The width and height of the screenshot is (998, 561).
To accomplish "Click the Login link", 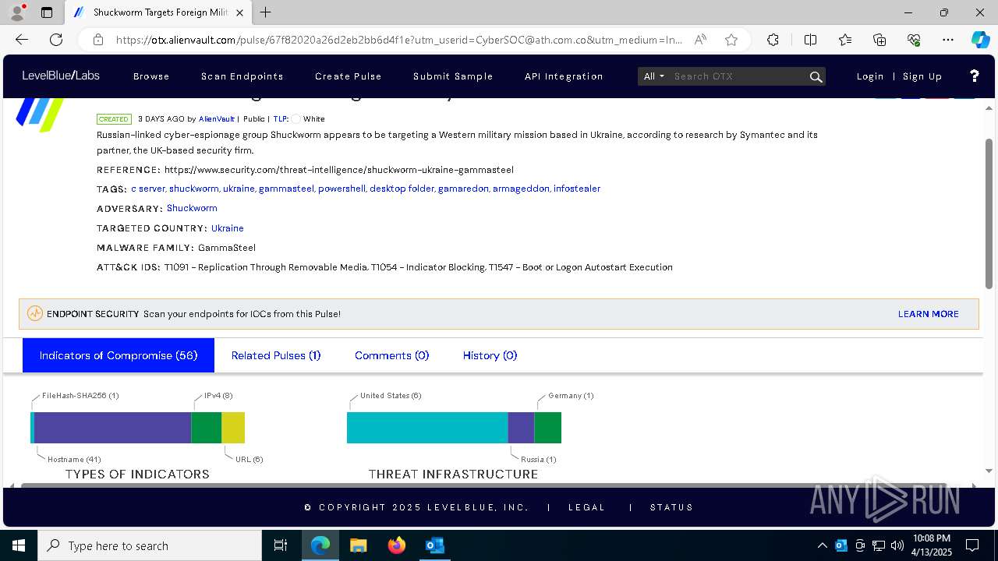I will coord(870,76).
